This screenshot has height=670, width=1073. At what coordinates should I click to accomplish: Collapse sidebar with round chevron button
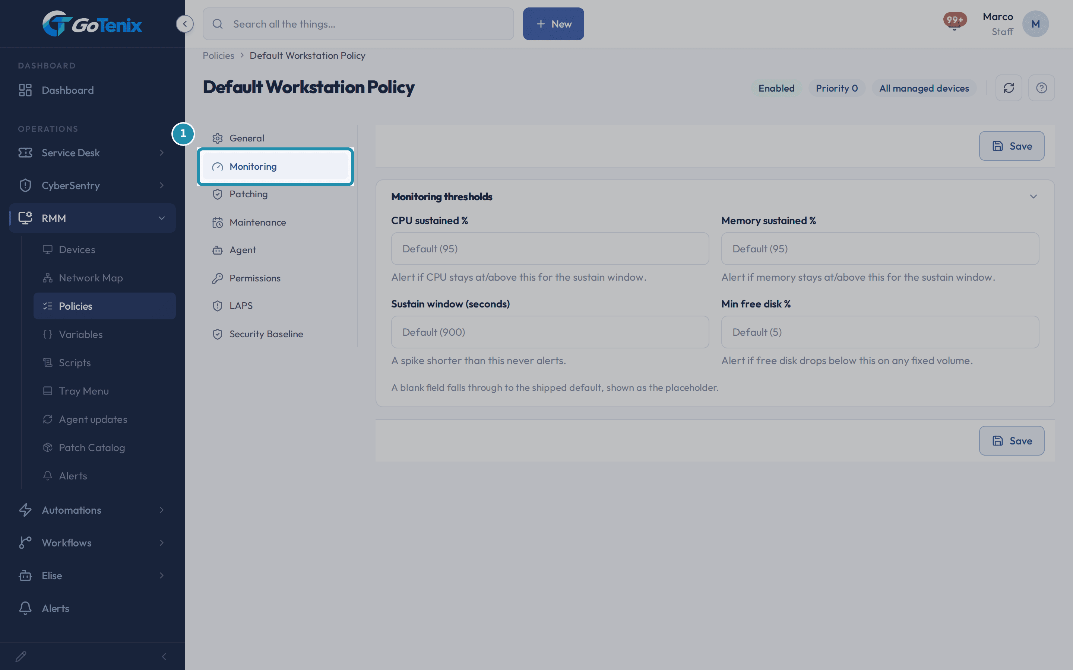[x=184, y=24]
